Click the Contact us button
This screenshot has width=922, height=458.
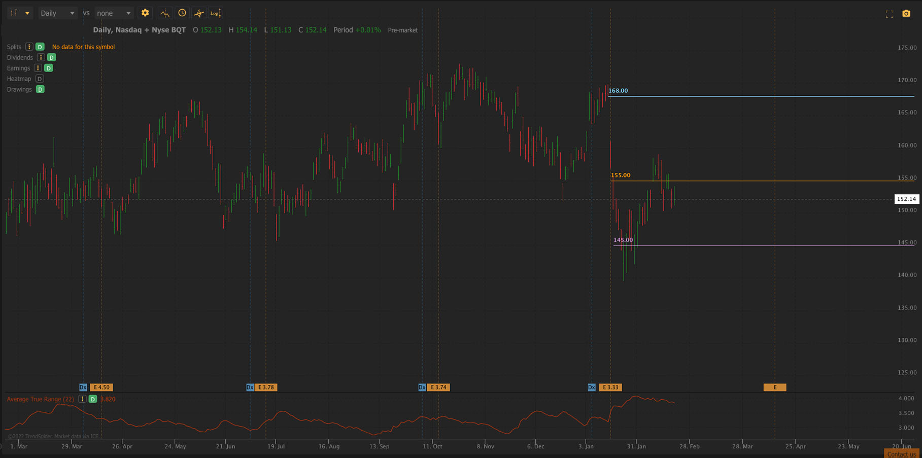902,454
